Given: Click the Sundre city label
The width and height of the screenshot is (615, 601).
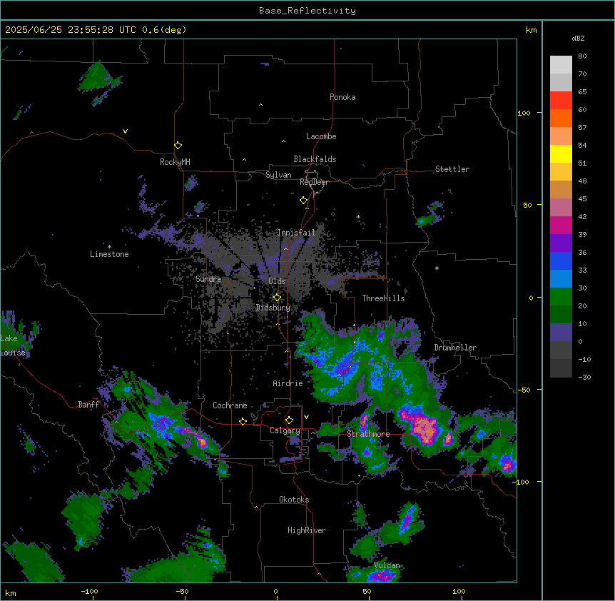Looking at the screenshot, I should 208,279.
